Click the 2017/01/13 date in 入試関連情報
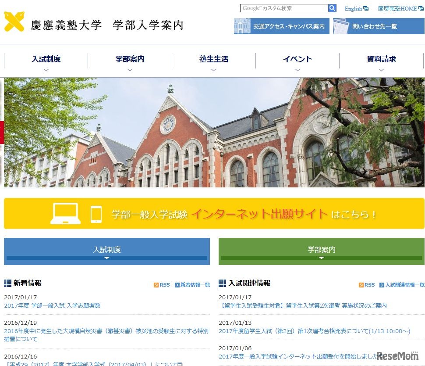The height and width of the screenshot is (366, 425). [x=235, y=323]
